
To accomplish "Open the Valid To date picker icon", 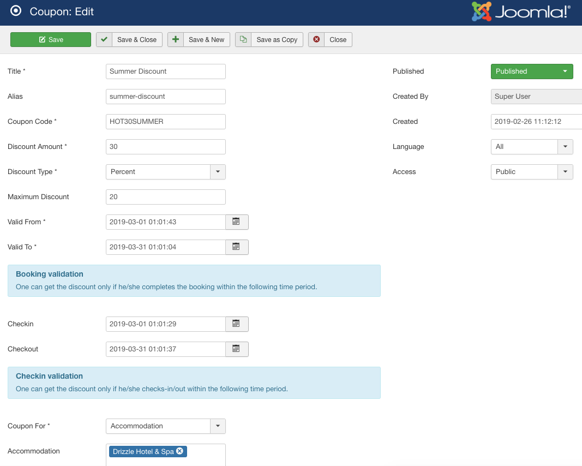I will pos(236,247).
